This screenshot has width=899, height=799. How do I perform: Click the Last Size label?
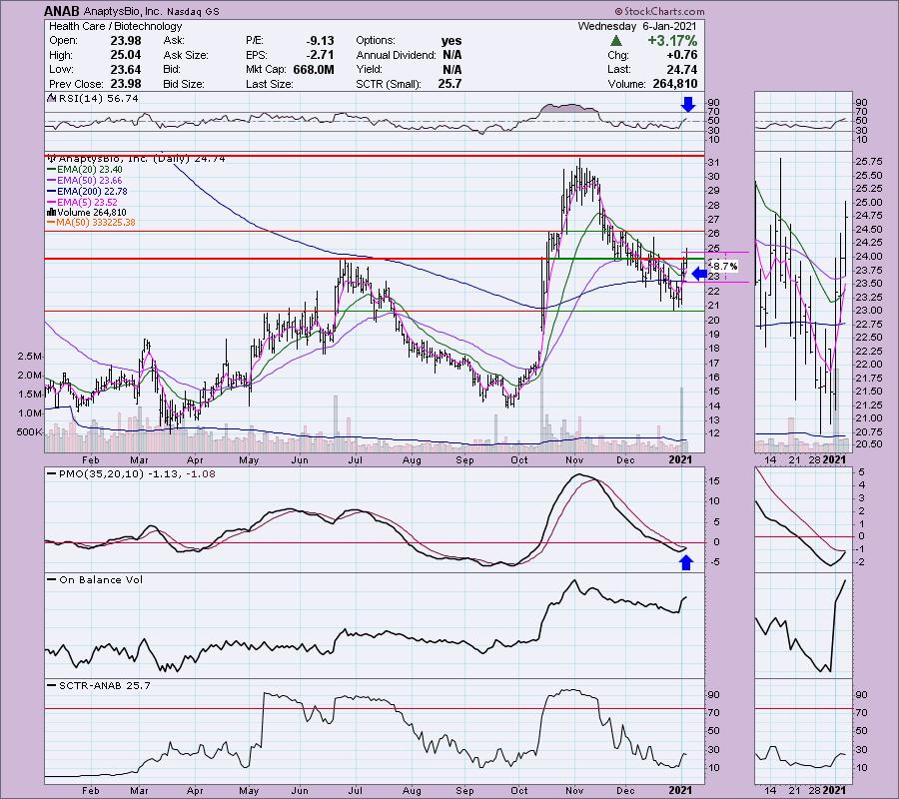pos(269,84)
